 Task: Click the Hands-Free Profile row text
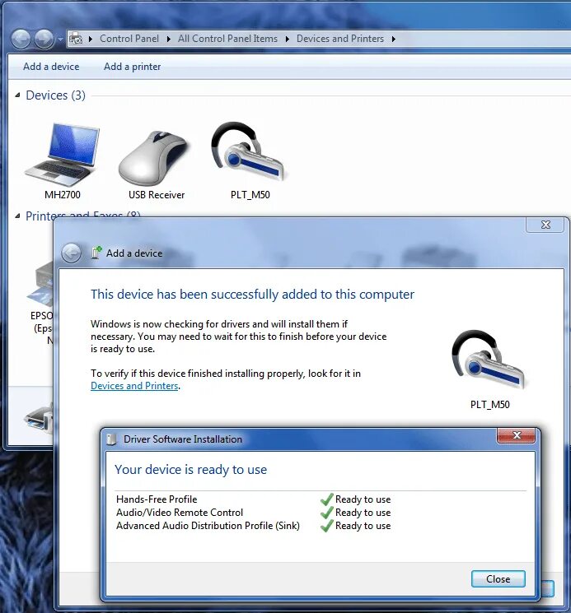click(157, 499)
